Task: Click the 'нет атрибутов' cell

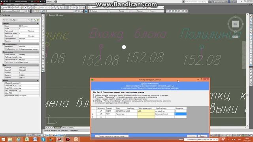Action: coord(164,111)
